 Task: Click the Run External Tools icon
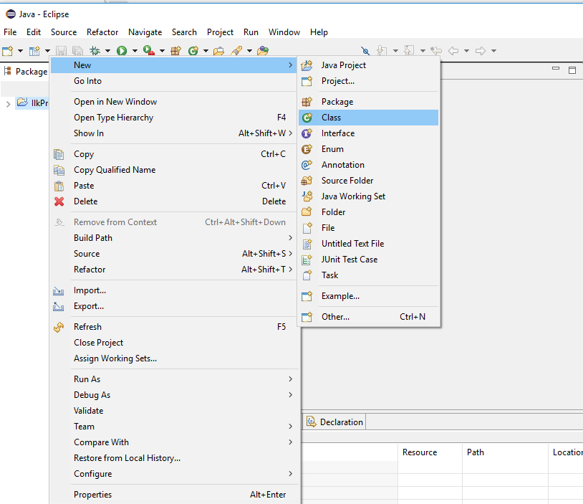click(149, 51)
